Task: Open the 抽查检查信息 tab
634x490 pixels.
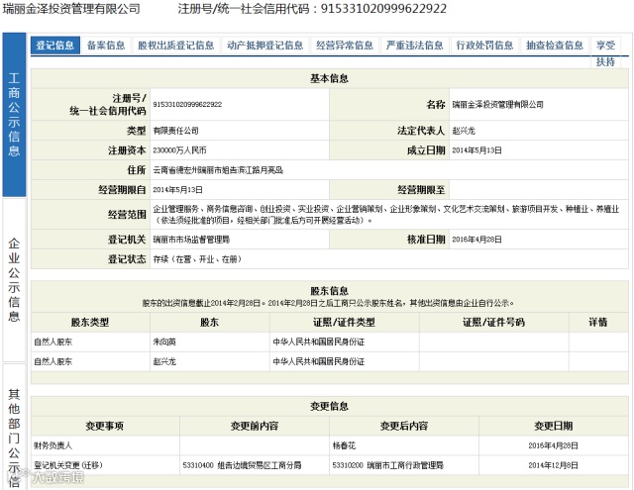Action: (x=555, y=46)
